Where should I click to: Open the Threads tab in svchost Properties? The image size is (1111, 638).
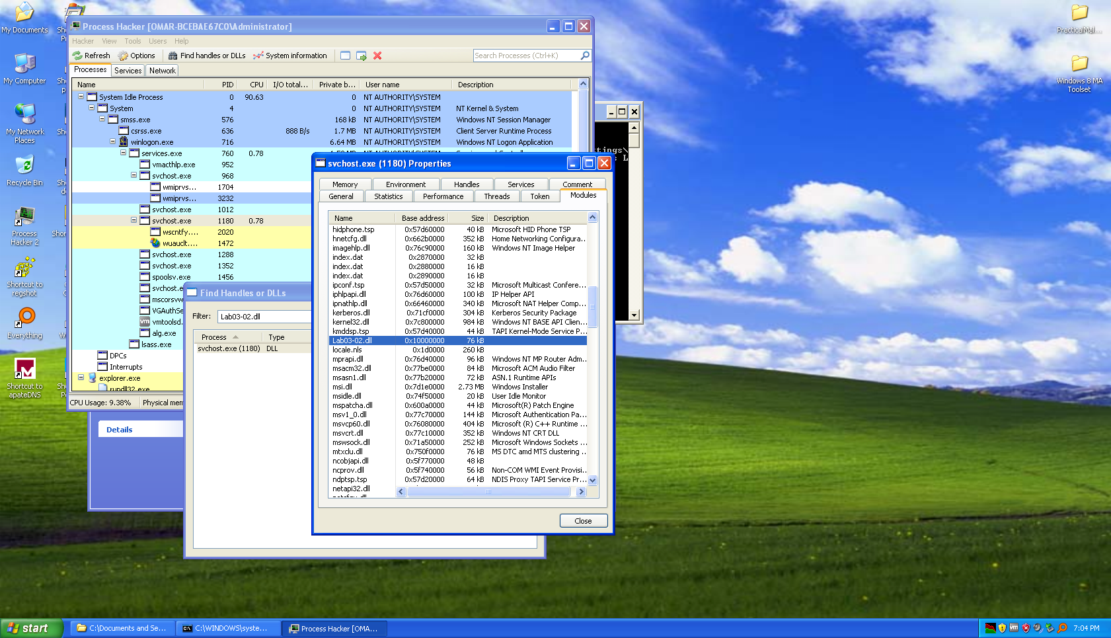point(496,196)
